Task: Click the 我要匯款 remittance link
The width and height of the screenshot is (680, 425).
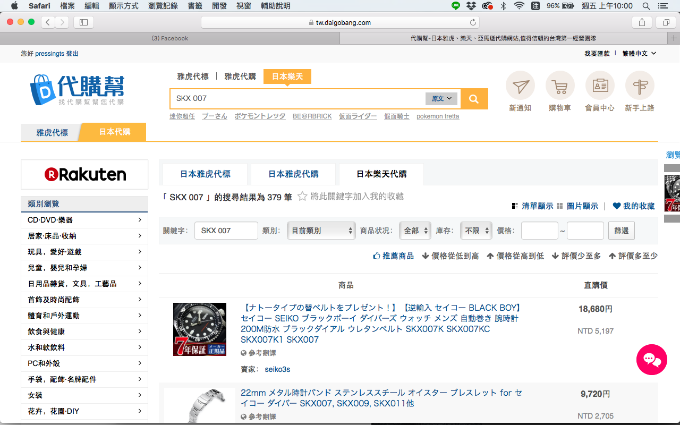Action: (x=597, y=54)
